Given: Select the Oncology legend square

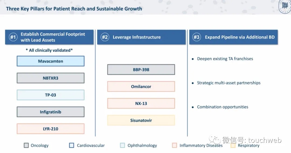Looking at the screenshot, I should pyautogui.click(x=26, y=145).
